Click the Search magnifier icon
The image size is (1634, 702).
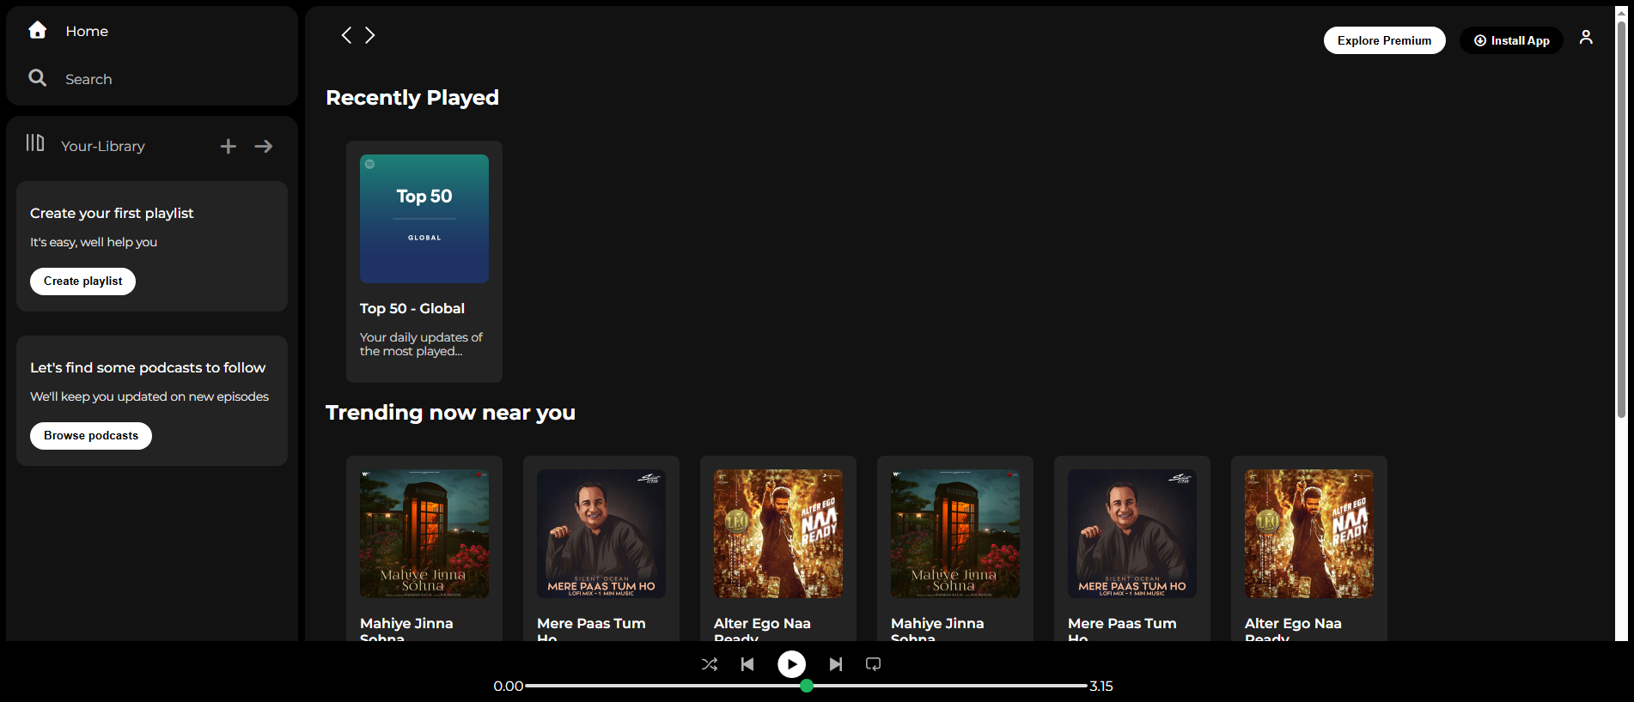coord(37,78)
